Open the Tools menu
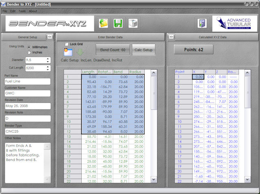Image resolution: width=260 pixels, height=194 pixels. point(22,11)
